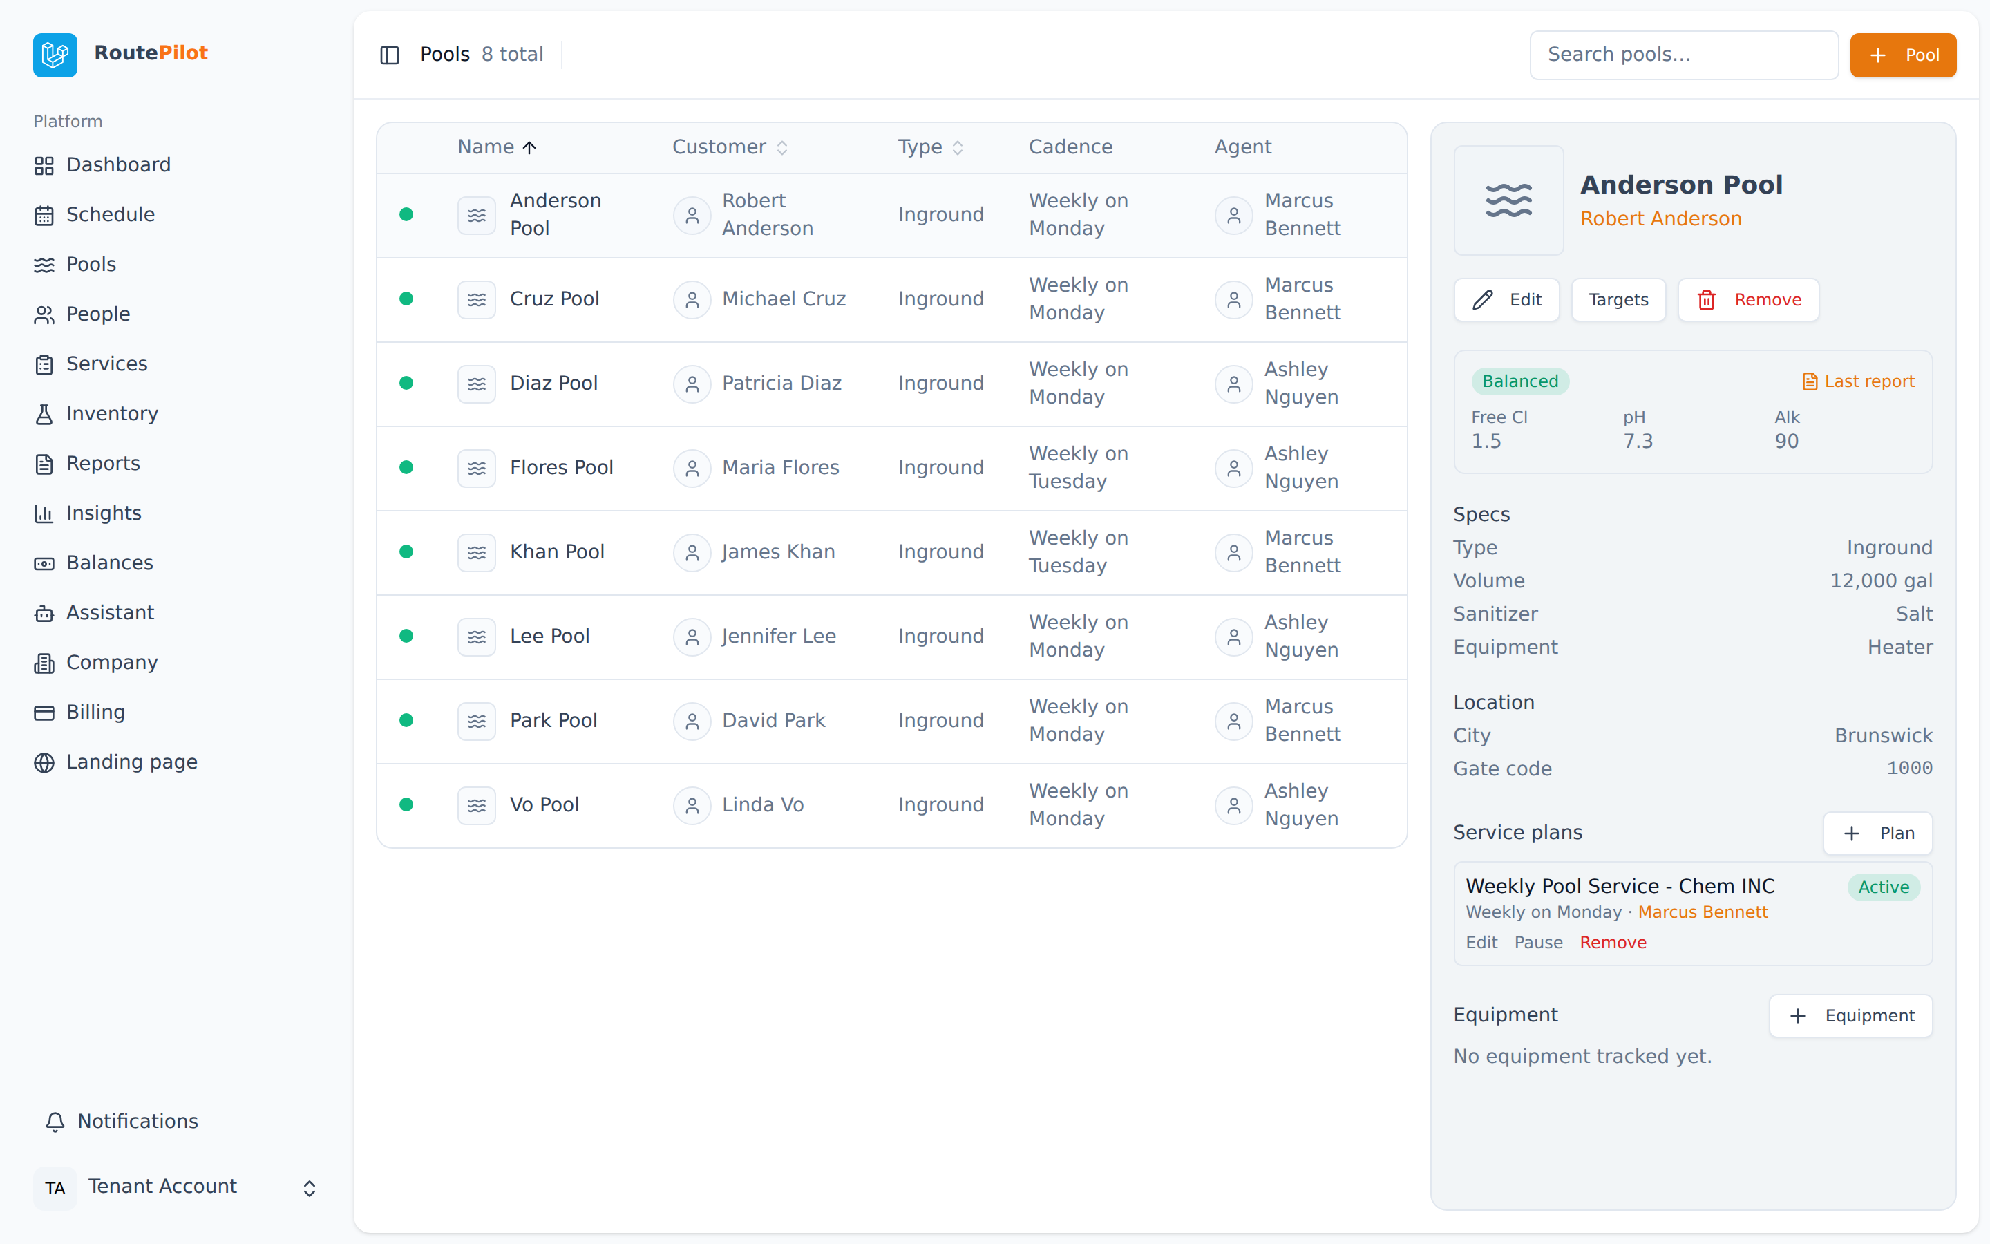Viewport: 1990px width, 1244px height.
Task: Select the Cruz Pool name cell
Action: (554, 299)
